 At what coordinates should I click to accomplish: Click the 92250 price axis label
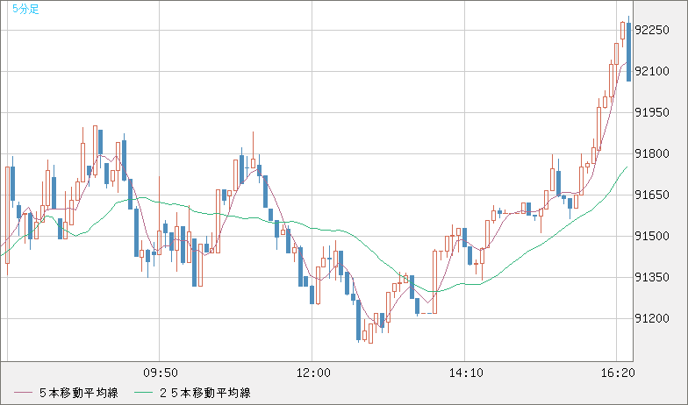click(653, 30)
